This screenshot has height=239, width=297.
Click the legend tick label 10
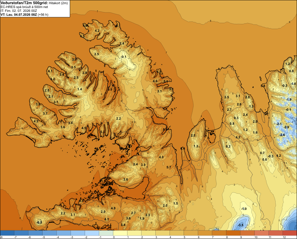[256, 237]
